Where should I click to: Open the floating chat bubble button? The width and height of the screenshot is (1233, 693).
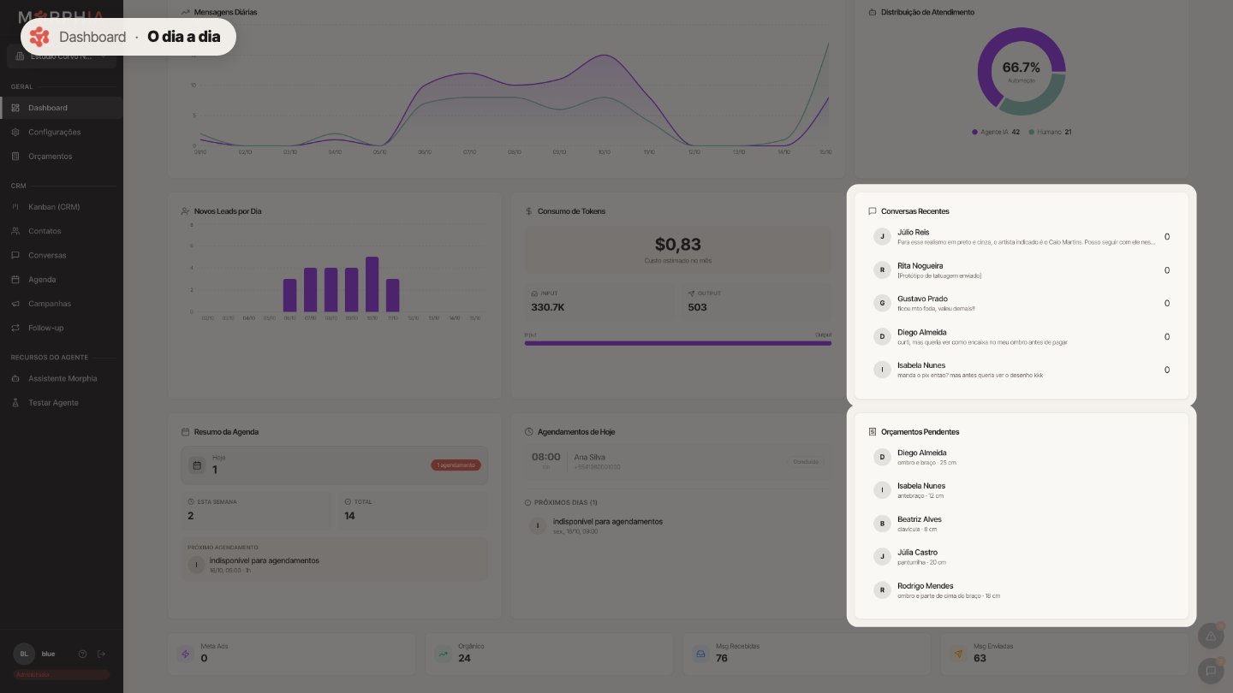coord(1211,671)
